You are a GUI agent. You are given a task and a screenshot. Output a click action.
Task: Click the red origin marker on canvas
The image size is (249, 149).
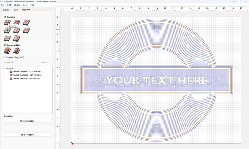coord(72,143)
